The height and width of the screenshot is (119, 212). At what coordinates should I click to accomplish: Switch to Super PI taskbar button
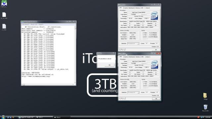click(x=26, y=117)
